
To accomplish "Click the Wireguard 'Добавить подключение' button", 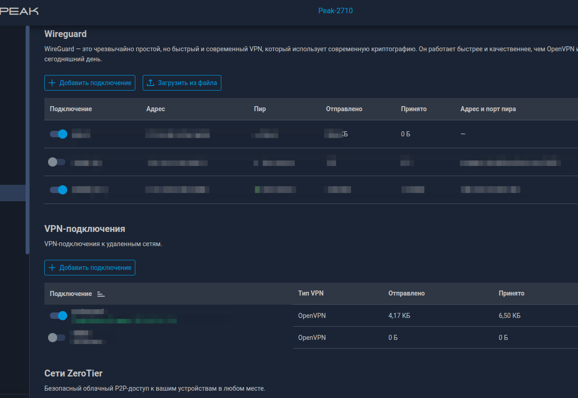I will 90,83.
